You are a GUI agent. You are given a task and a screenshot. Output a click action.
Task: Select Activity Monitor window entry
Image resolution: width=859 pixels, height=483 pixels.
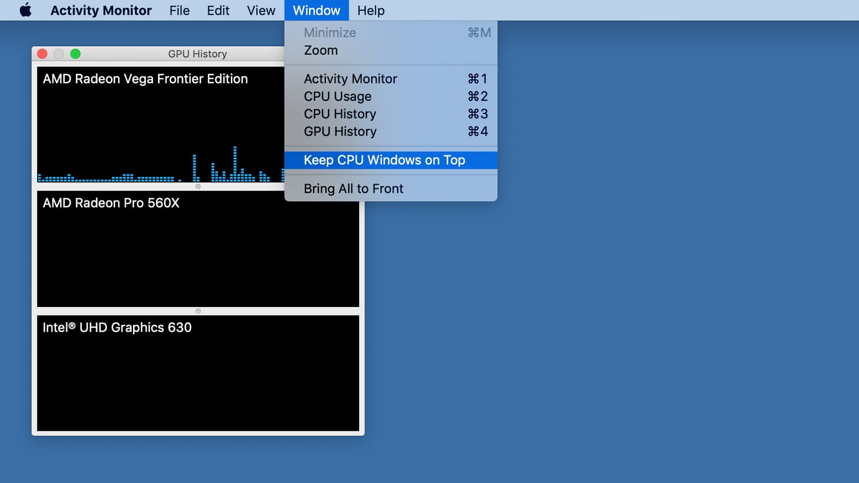tap(391, 79)
